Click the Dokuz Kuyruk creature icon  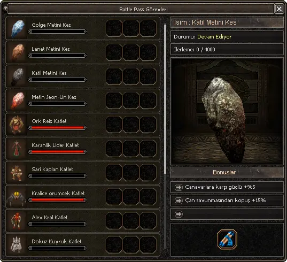coord(17,244)
